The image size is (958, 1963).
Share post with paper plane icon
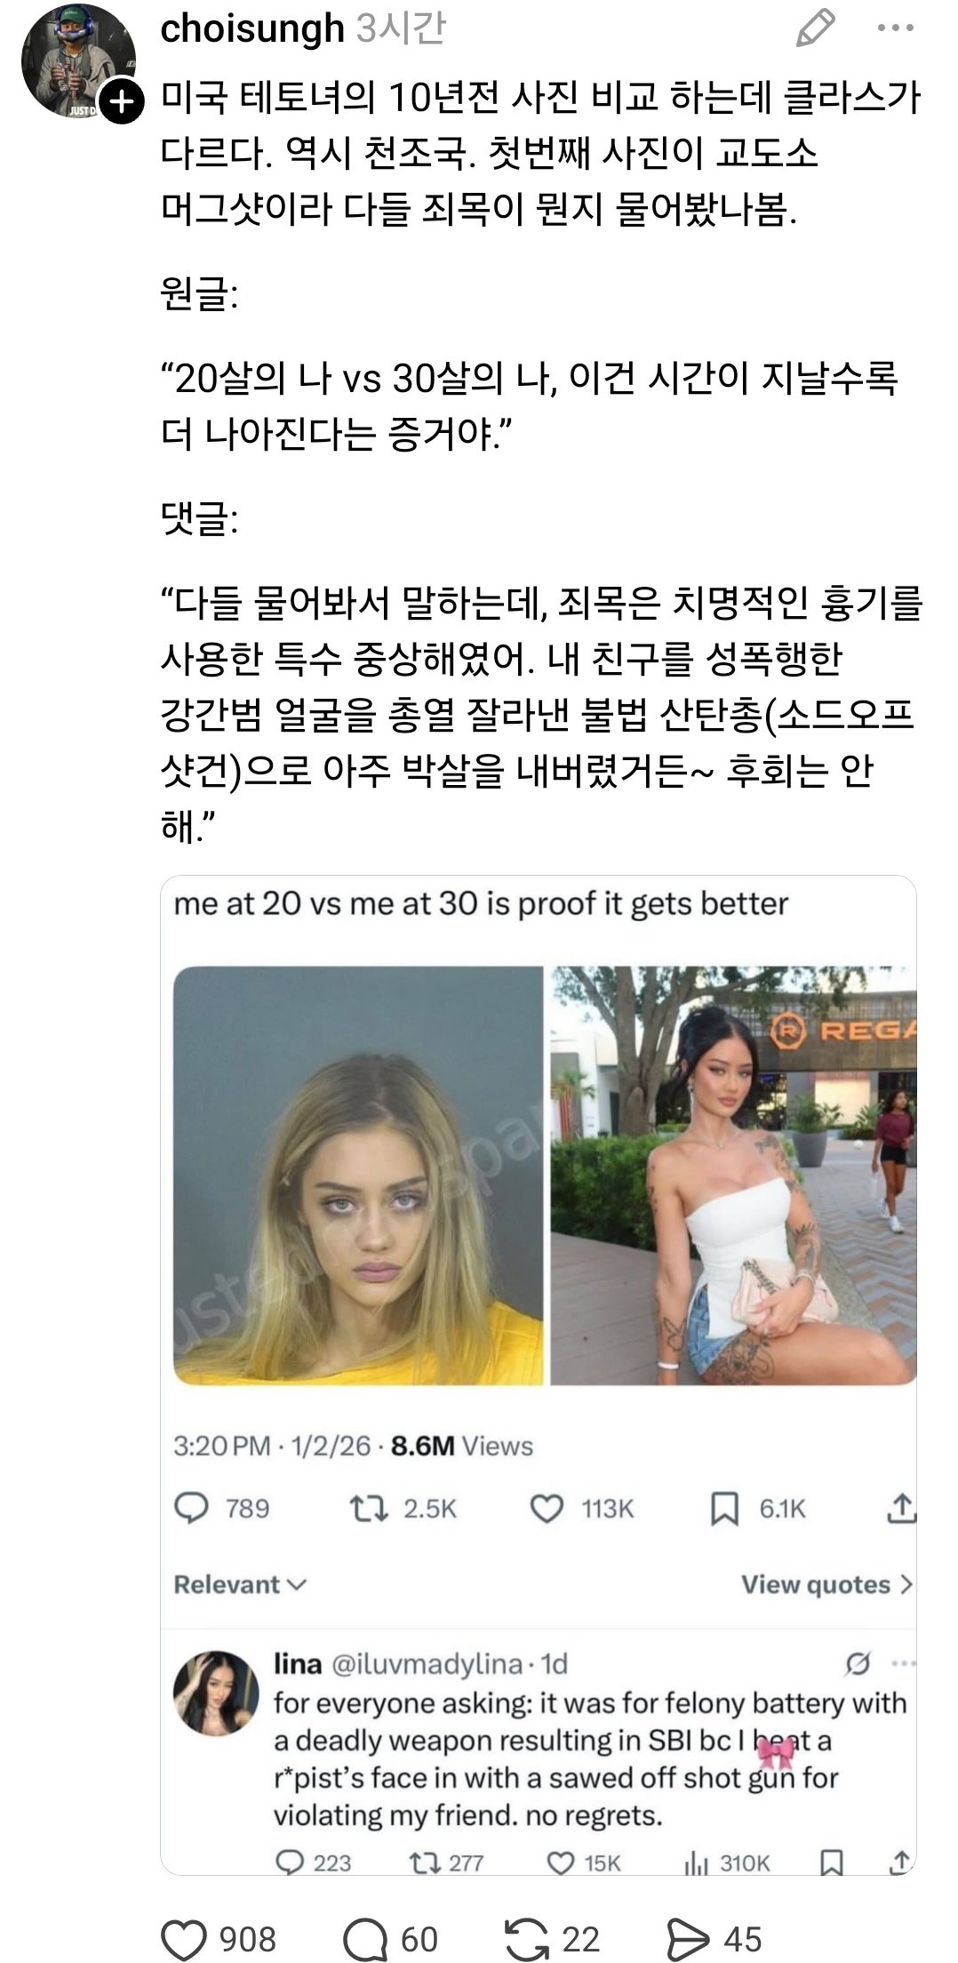pos(688,1938)
